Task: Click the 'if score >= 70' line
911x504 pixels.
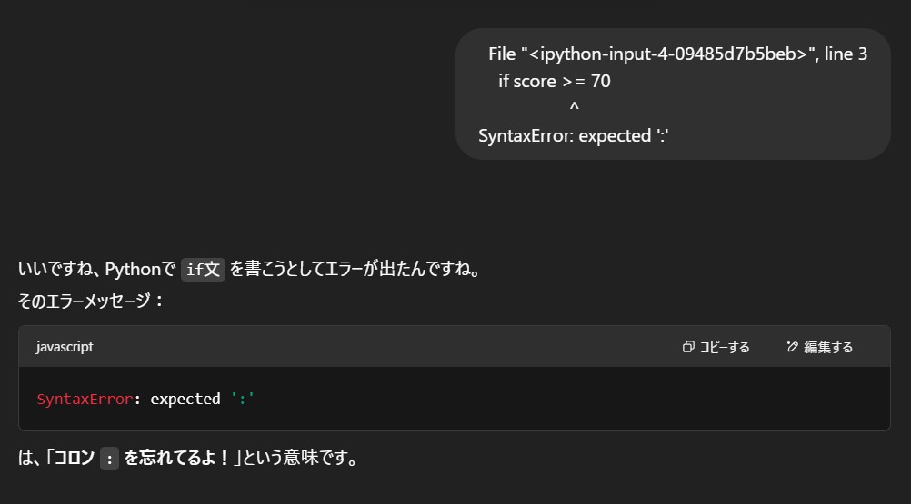Action: coord(555,82)
